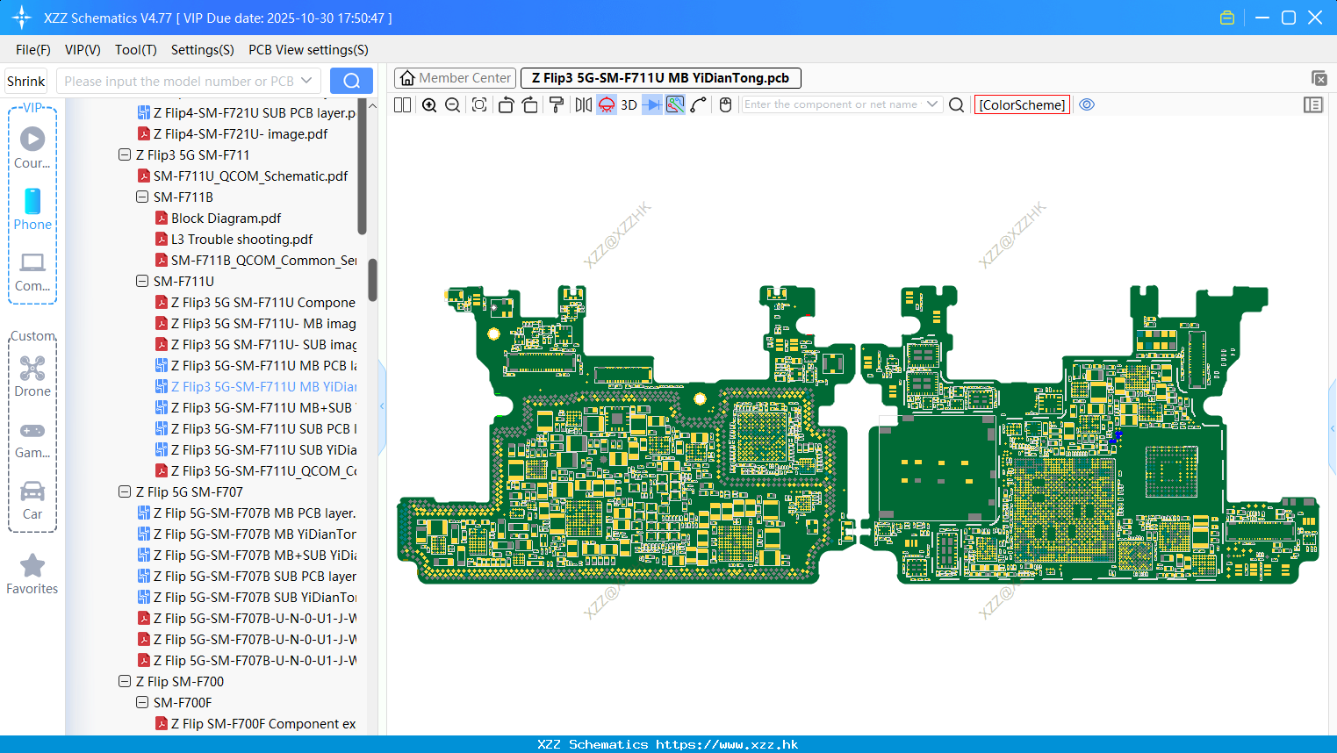Select the paint roller highlight tool
The image size is (1337, 753).
pyautogui.click(x=557, y=104)
